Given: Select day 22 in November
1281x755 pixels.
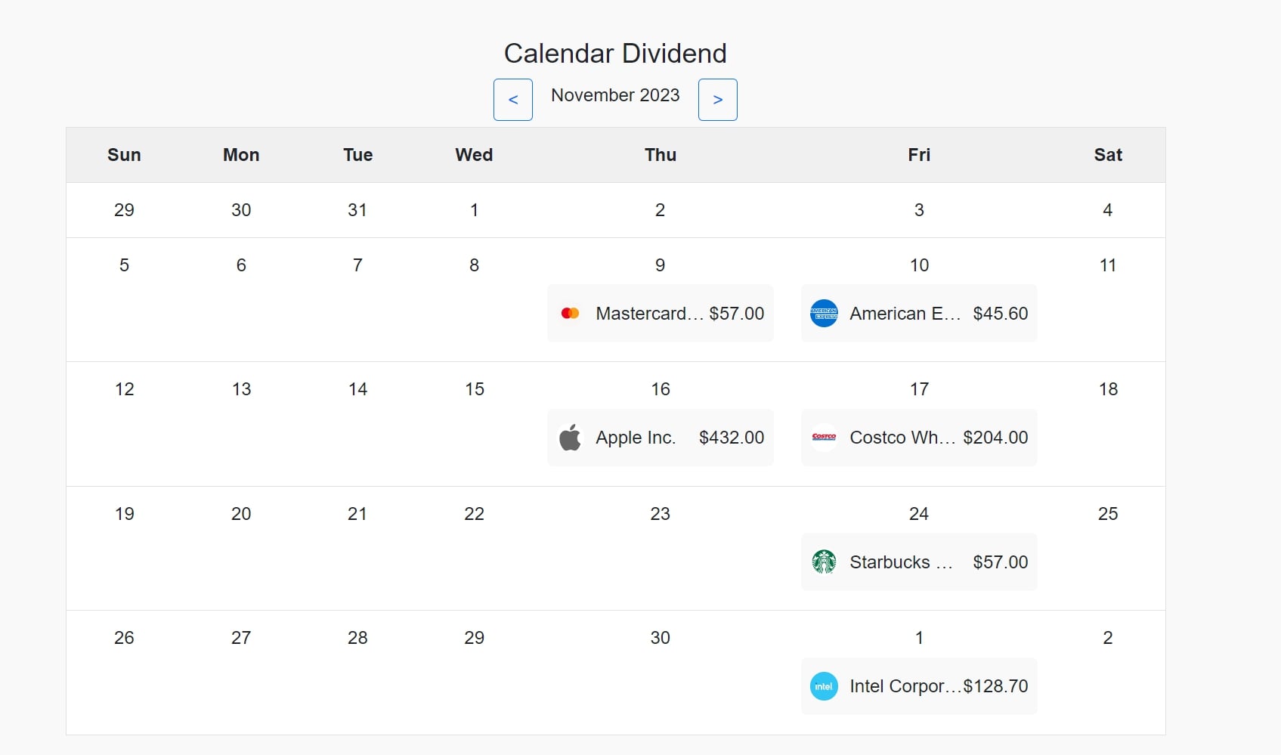Looking at the screenshot, I should click(474, 514).
